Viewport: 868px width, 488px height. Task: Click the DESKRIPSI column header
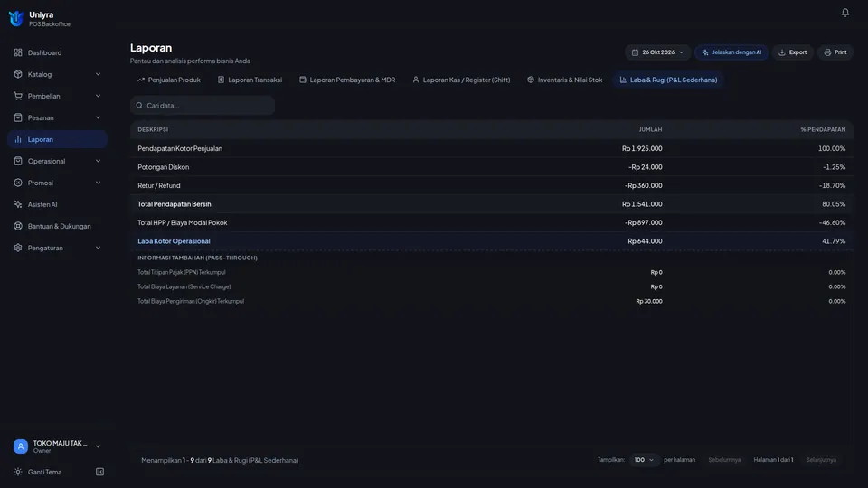(x=153, y=129)
